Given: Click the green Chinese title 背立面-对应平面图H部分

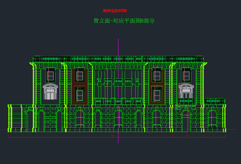Looking at the screenshot, I should 124,21.
